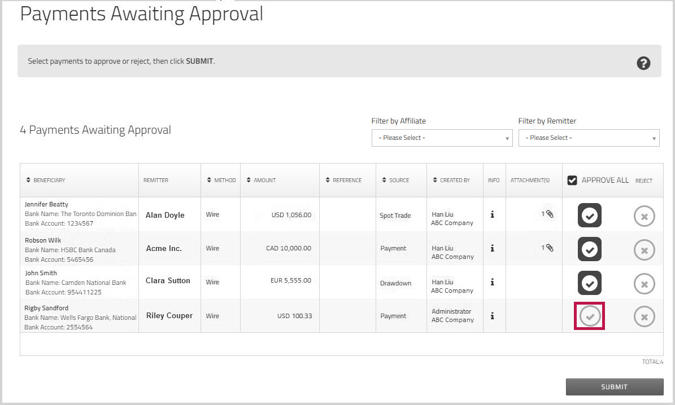Click info icon for Jennifer Beatty payment
The height and width of the screenshot is (405, 675).
pyautogui.click(x=493, y=214)
